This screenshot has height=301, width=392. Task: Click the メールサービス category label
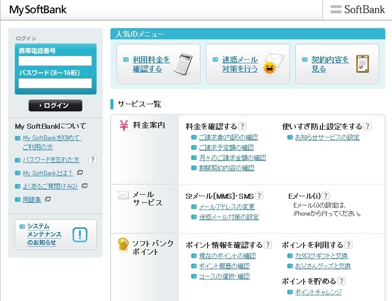pos(148,198)
